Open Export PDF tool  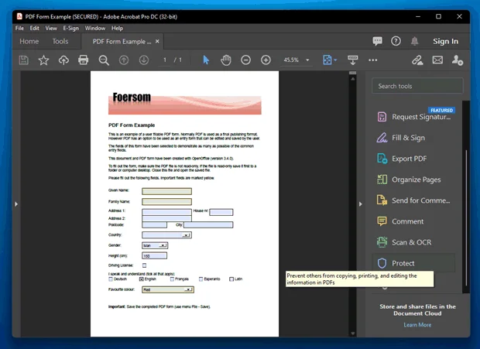pyautogui.click(x=413, y=159)
